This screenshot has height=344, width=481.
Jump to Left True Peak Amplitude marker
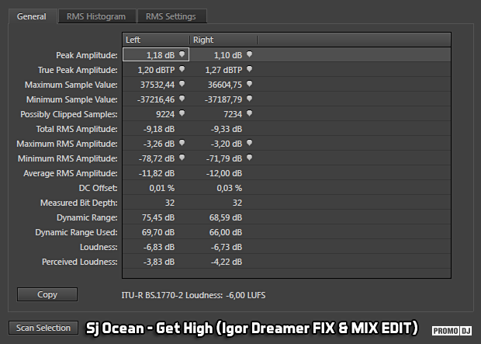point(182,69)
